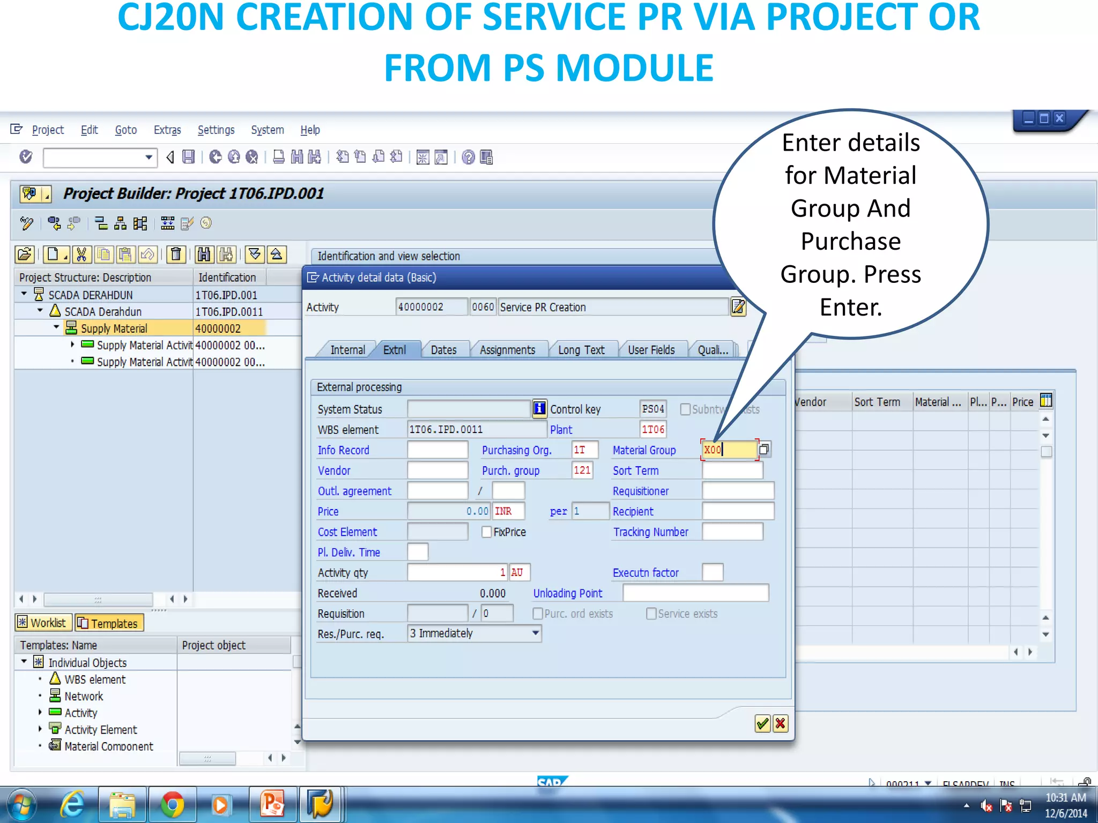Click the System Status info icon
1098x823 pixels.
coord(539,409)
